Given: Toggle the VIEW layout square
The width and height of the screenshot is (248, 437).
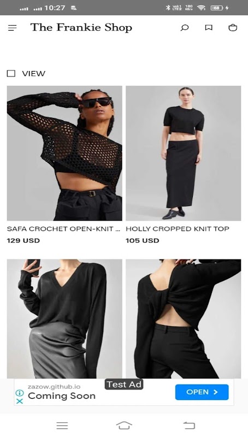Looking at the screenshot, I should [11, 74].
